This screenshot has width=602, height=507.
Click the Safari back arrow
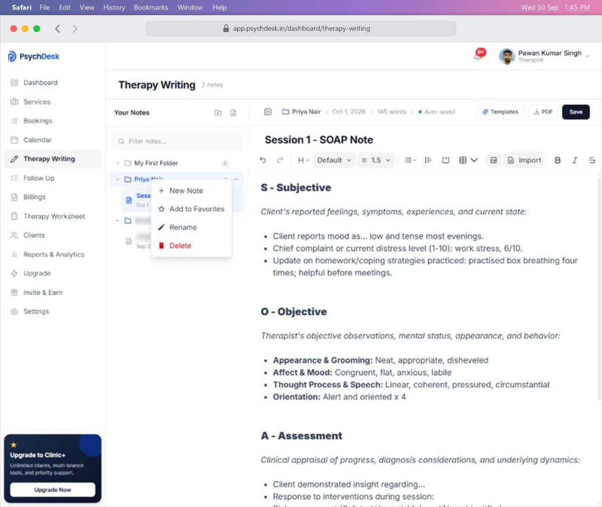[58, 29]
